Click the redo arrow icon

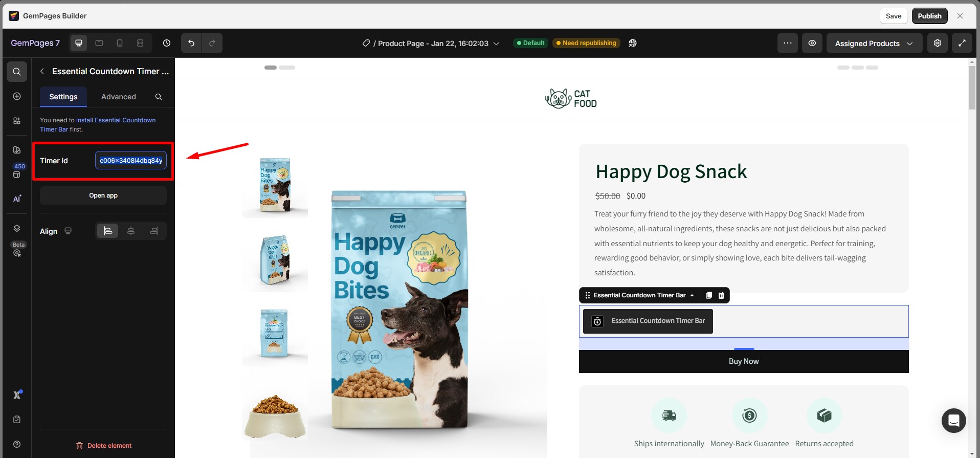point(212,43)
